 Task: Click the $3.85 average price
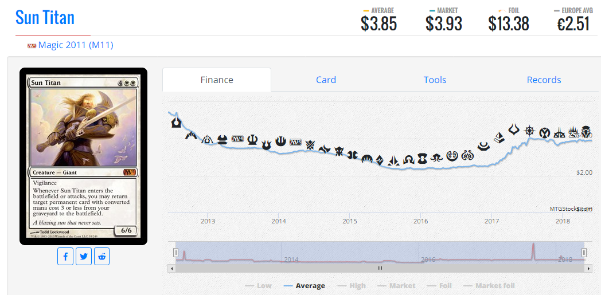coord(378,24)
